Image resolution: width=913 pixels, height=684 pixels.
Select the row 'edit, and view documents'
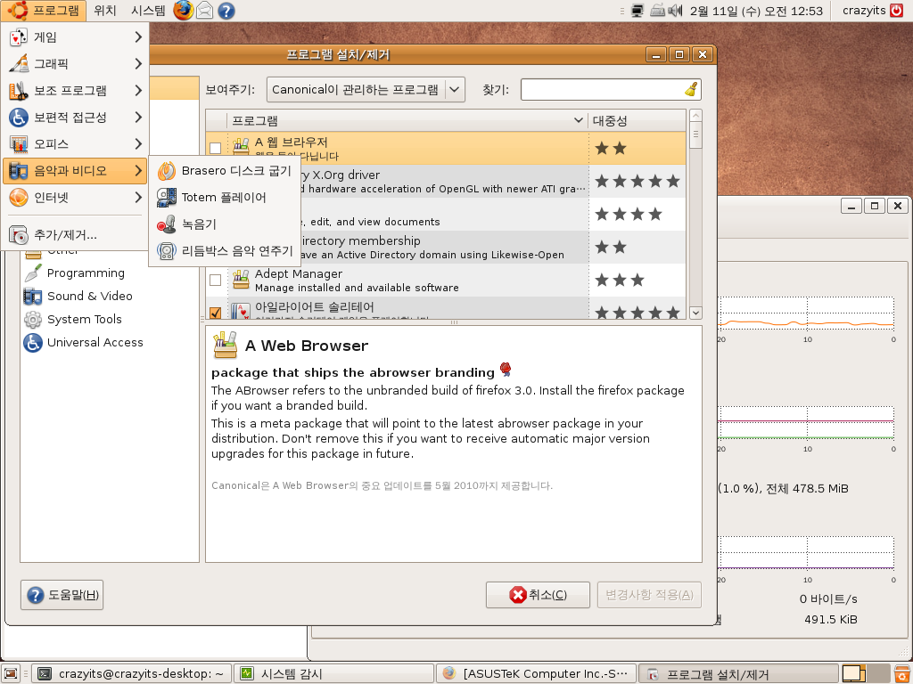coord(445,214)
